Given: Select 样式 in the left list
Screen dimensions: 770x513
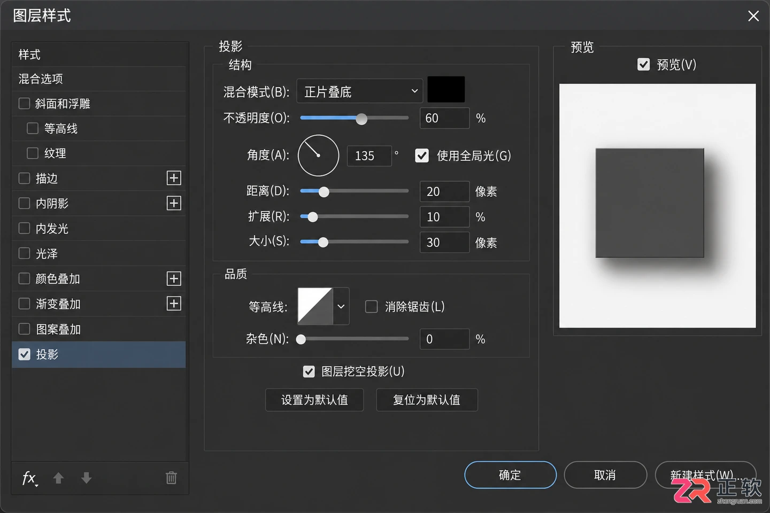Looking at the screenshot, I should tap(98, 55).
